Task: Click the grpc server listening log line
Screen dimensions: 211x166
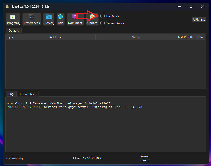Action: (x=75, y=107)
